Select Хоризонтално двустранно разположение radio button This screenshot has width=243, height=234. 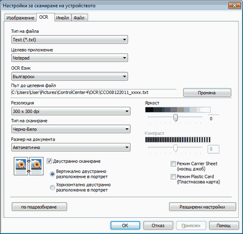(x=52, y=188)
